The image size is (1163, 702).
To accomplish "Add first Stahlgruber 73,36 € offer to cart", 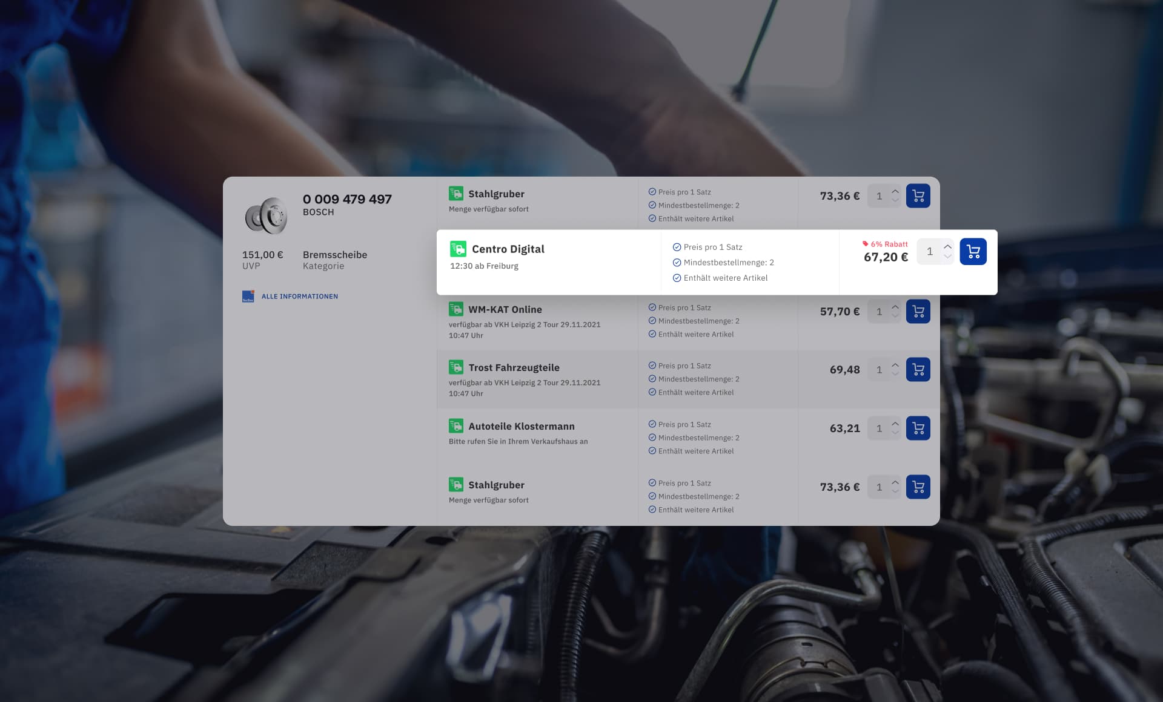I will click(918, 196).
